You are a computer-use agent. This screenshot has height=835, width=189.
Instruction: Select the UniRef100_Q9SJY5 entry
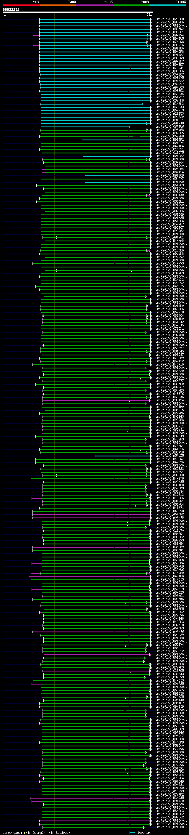pos(169,78)
